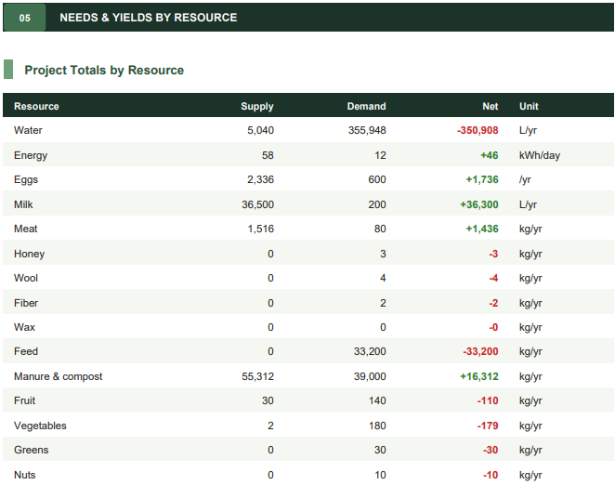Click the "Demand" column header
The image size is (615, 485).
(x=366, y=106)
